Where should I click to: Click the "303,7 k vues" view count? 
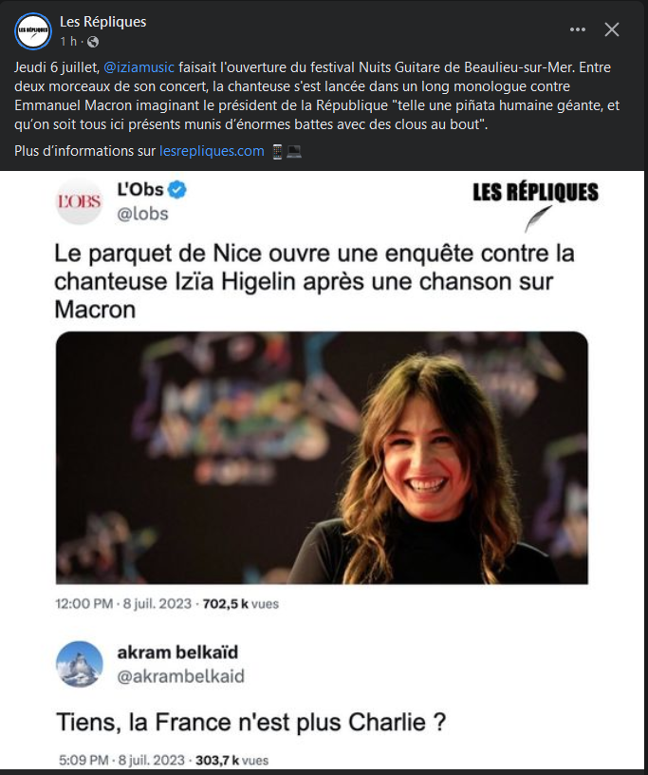230,760
